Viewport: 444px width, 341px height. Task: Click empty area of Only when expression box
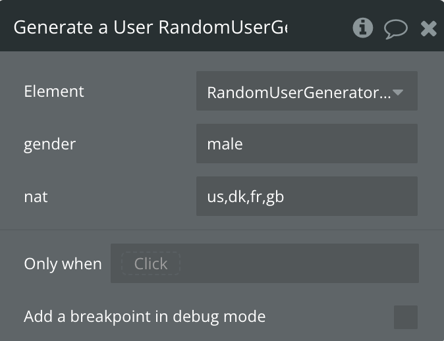tap(296, 264)
